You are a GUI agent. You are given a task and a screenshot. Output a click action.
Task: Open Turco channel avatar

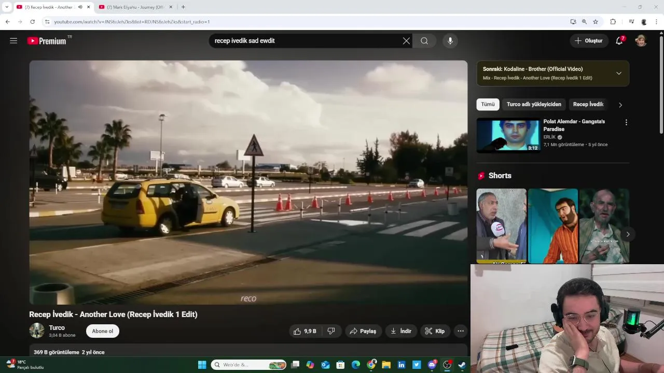[x=37, y=331]
